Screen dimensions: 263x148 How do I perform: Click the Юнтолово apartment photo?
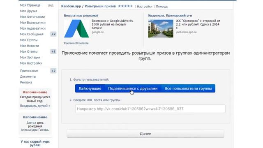coord(161,28)
